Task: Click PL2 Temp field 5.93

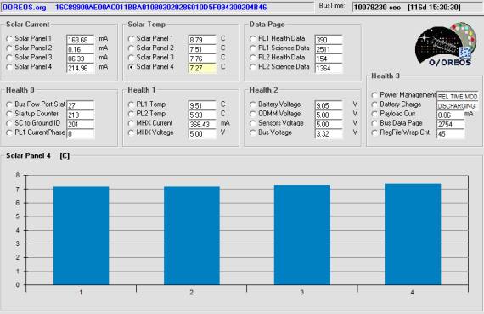Action: 202,115
